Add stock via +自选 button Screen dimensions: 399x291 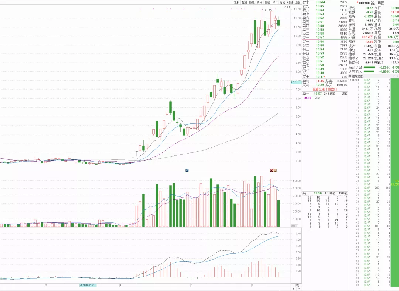tap(290, 2)
